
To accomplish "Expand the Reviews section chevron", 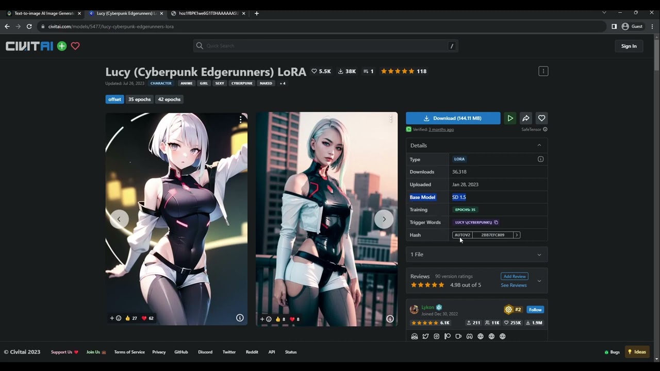I will 539,281.
